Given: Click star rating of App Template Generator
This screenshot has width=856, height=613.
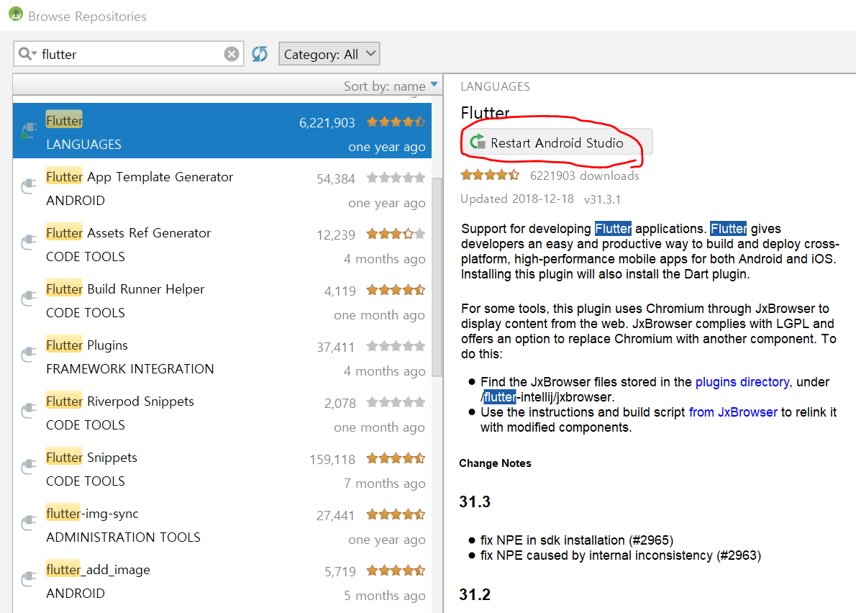Looking at the screenshot, I should click(x=396, y=178).
